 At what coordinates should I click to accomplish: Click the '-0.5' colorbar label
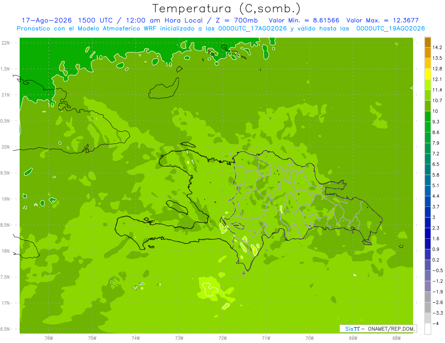[438, 270]
